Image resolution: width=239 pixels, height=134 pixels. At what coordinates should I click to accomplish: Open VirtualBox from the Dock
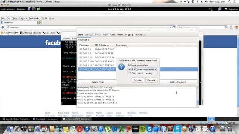(191, 129)
